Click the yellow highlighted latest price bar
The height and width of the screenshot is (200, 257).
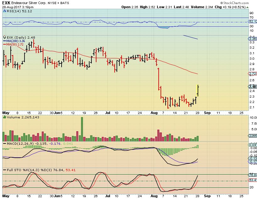(x=198, y=90)
